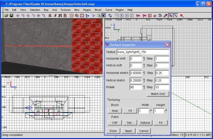Click the Match Grid button
Image resolution: width=213 pixels, height=139 pixels.
[x=158, y=94]
